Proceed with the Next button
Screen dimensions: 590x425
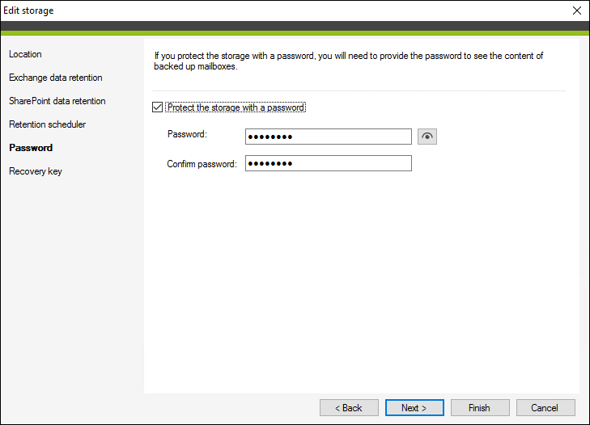pyautogui.click(x=414, y=408)
